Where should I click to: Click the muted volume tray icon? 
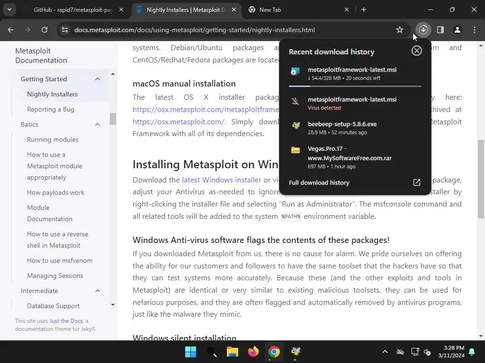pos(428,352)
